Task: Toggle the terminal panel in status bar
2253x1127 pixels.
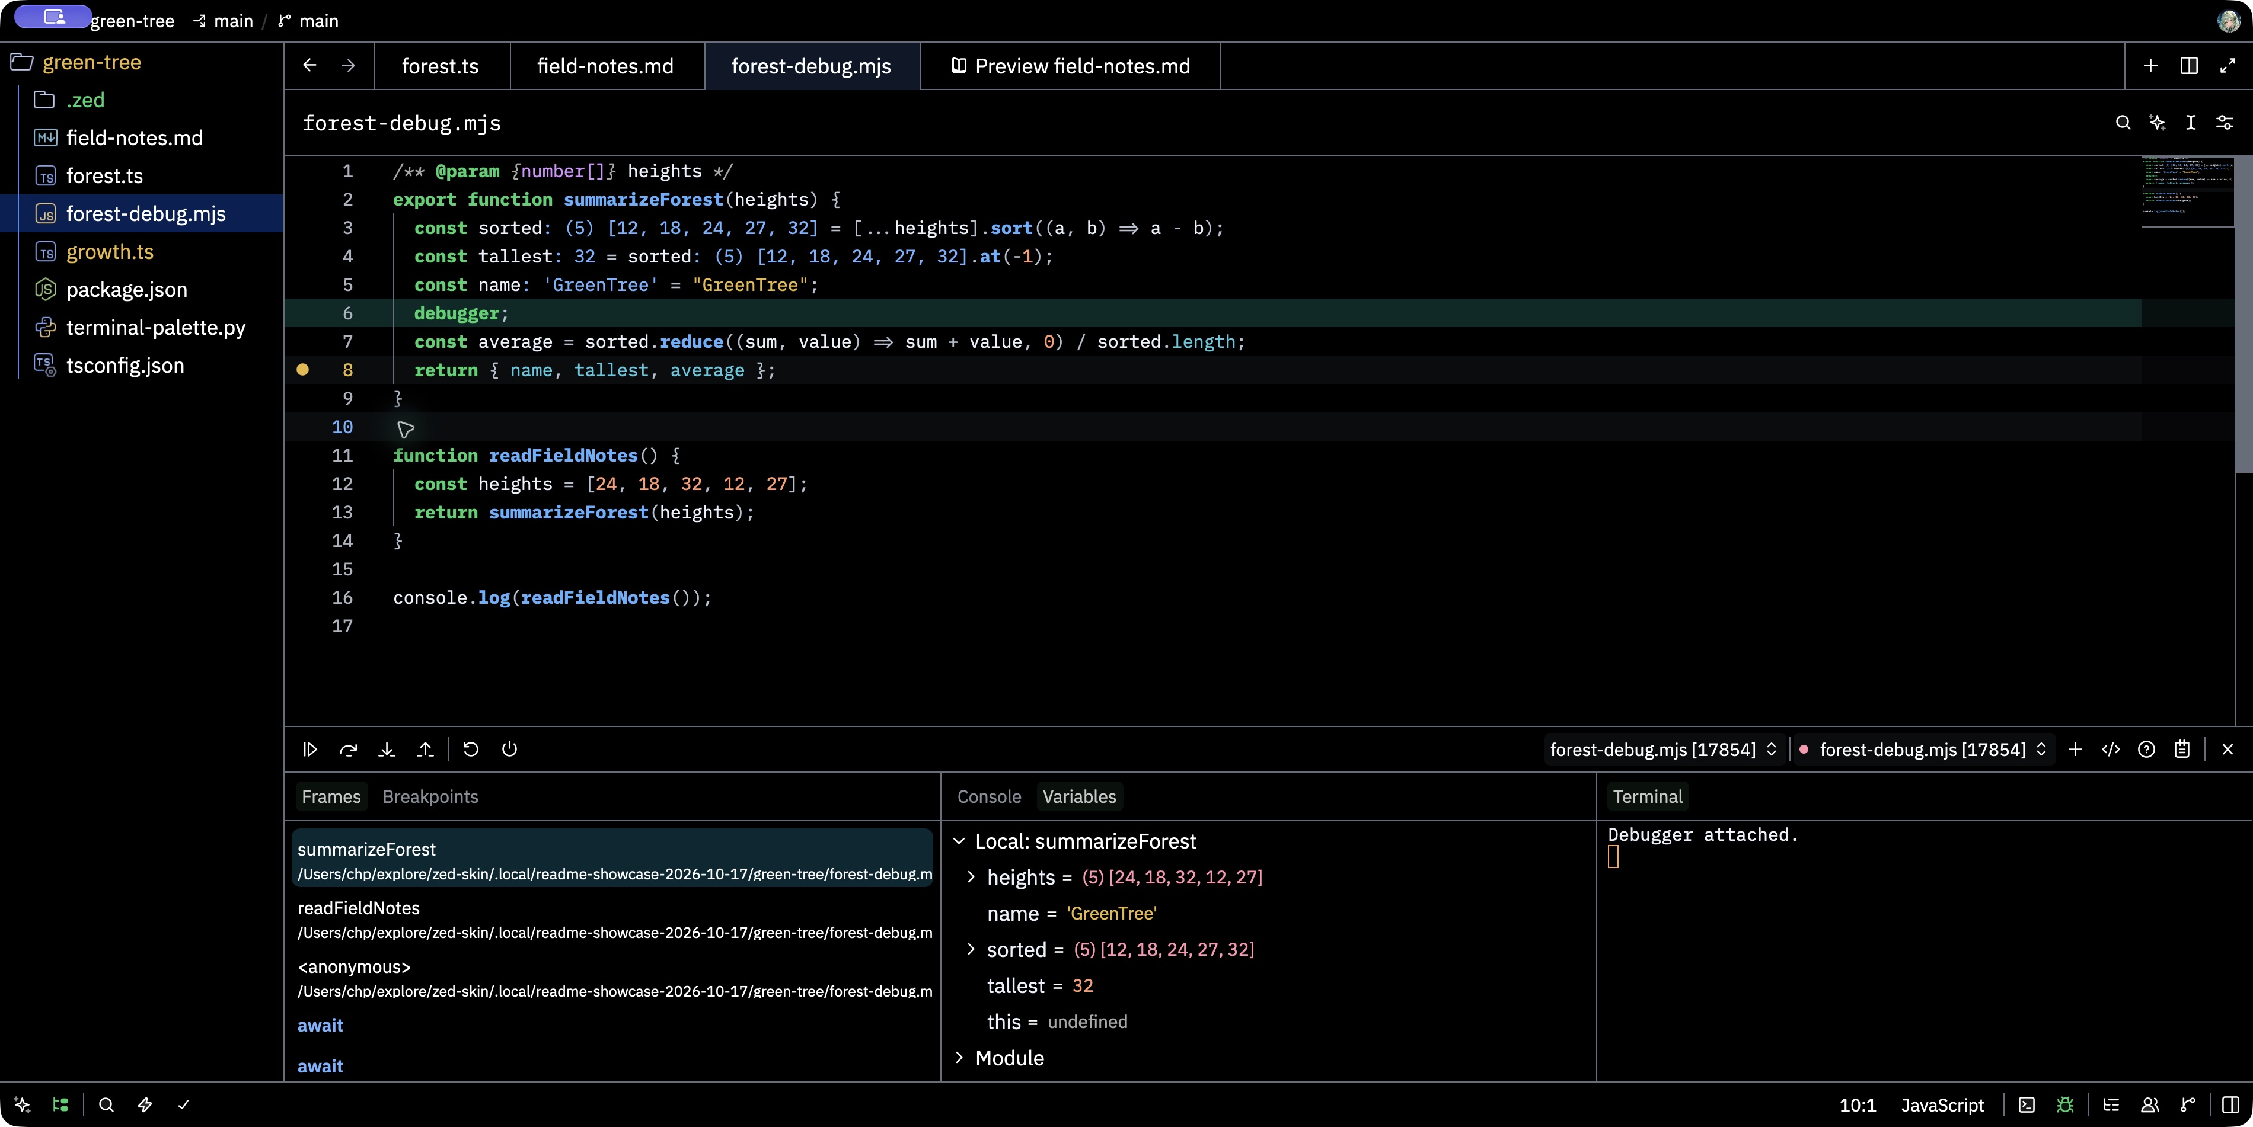Action: tap(2027, 1105)
